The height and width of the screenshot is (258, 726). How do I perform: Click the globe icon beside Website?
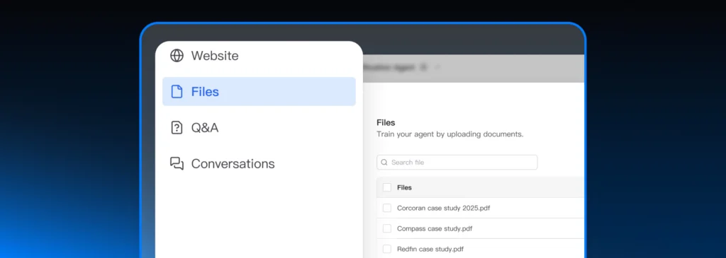click(177, 56)
